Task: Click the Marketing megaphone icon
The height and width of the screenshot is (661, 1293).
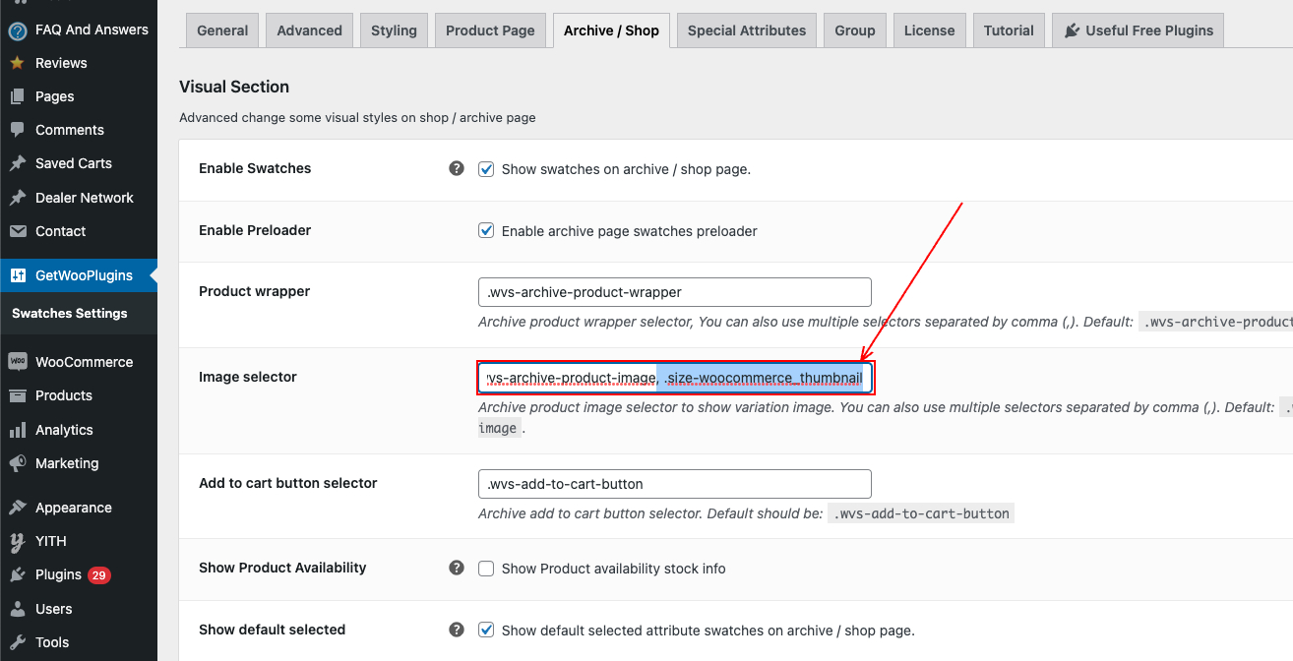Action: click(x=17, y=463)
